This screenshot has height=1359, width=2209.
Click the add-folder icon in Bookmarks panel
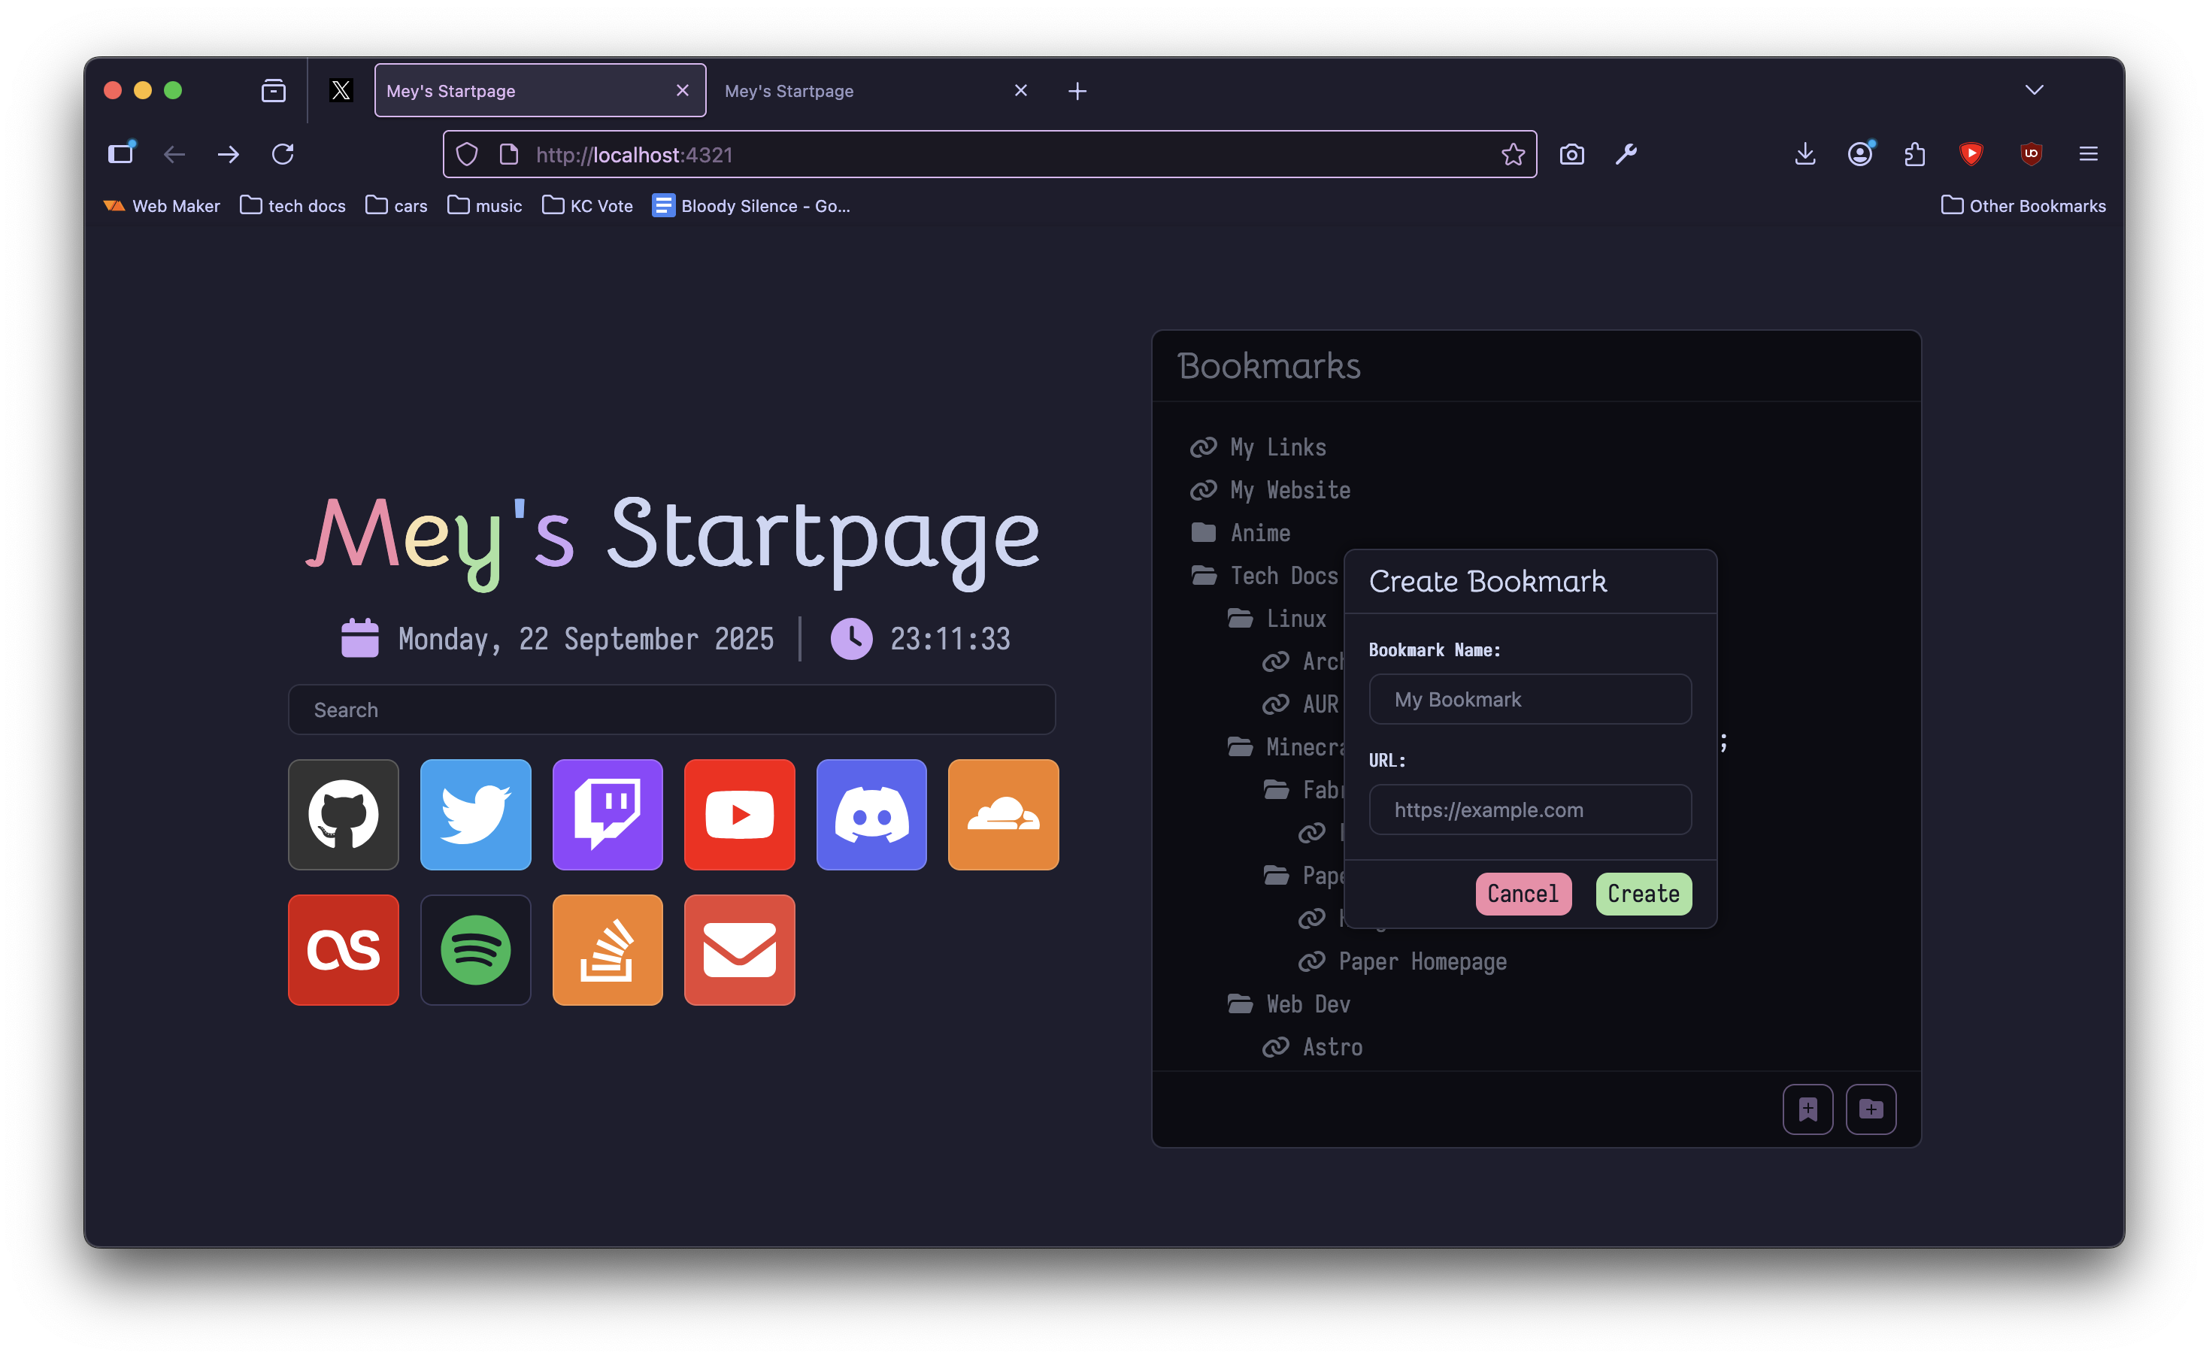click(1871, 1108)
